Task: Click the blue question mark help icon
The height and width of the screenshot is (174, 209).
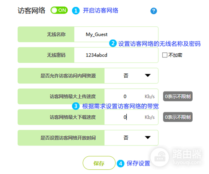Action: (153, 11)
